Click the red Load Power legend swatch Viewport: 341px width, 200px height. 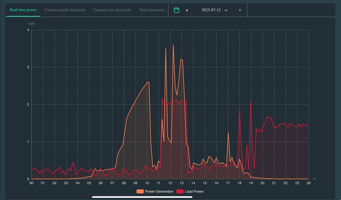coord(180,191)
